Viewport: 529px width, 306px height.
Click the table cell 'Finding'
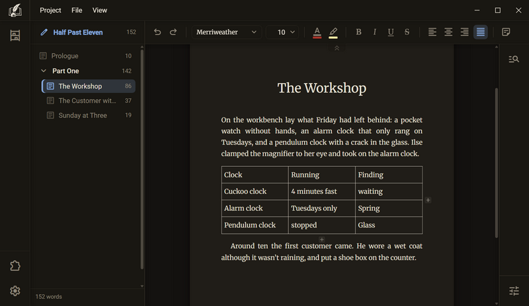[389, 175]
